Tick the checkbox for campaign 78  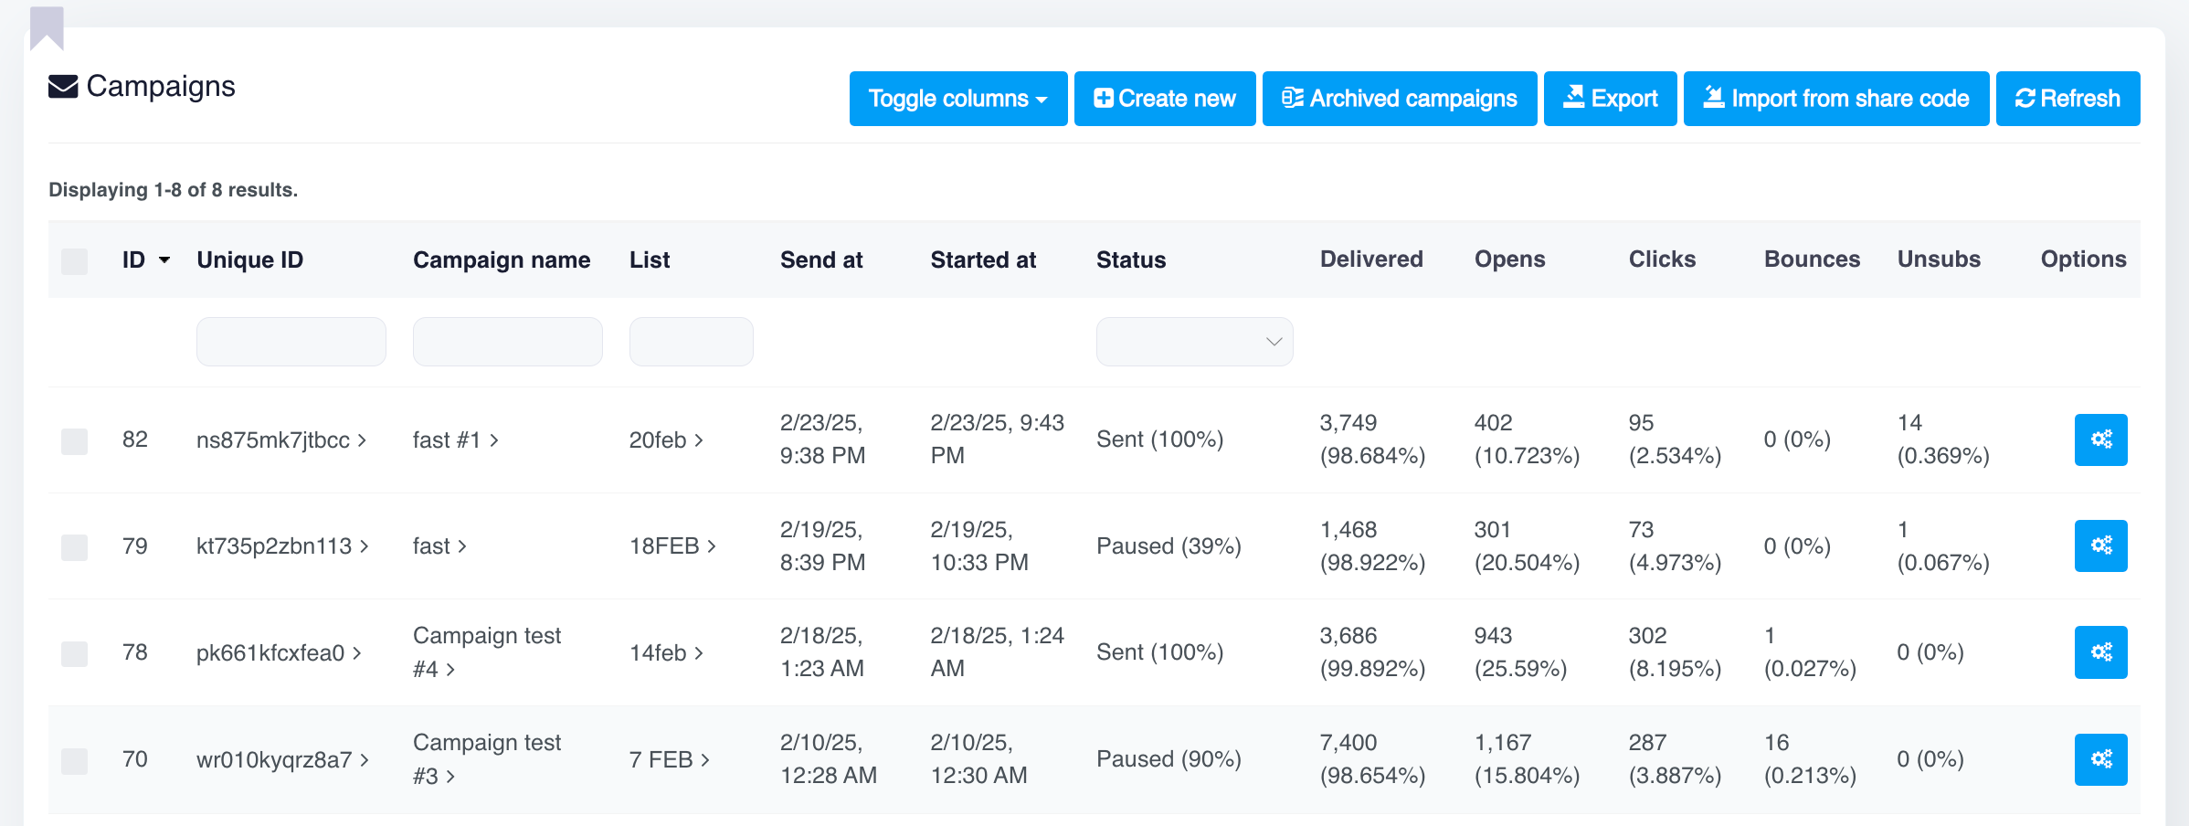(74, 653)
